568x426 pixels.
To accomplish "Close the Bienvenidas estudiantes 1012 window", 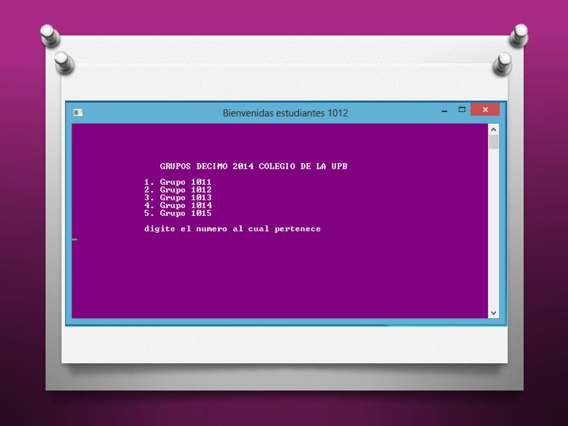I will (485, 109).
